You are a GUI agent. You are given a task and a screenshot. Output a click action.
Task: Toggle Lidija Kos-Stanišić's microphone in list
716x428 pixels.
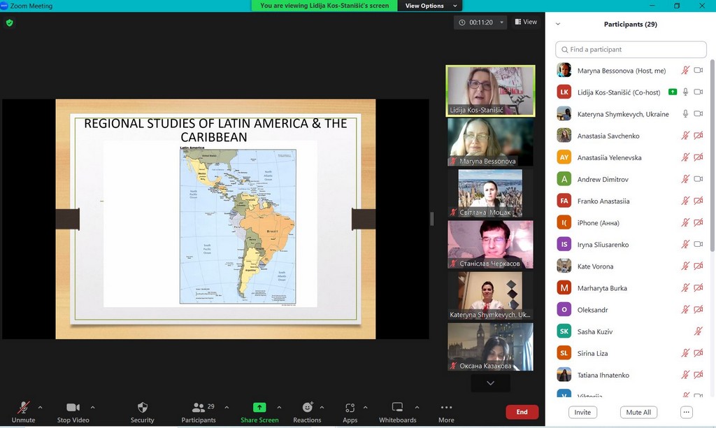pos(685,92)
